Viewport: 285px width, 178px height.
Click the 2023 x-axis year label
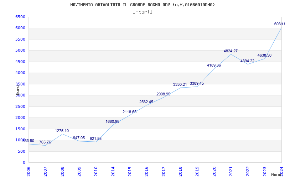pyautogui.click(x=265, y=172)
